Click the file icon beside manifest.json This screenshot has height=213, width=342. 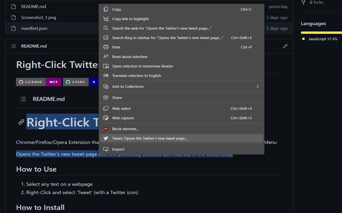[14, 28]
